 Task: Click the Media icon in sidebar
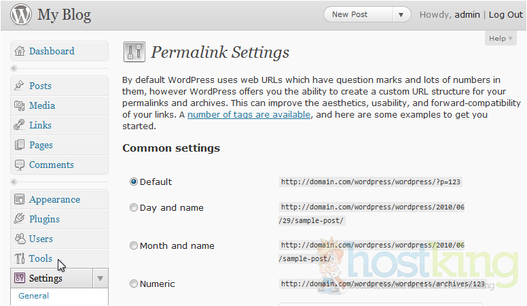click(19, 105)
